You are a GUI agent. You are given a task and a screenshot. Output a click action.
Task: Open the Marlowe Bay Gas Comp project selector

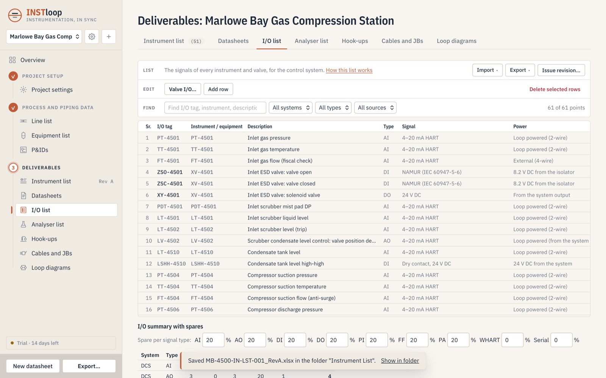44,37
